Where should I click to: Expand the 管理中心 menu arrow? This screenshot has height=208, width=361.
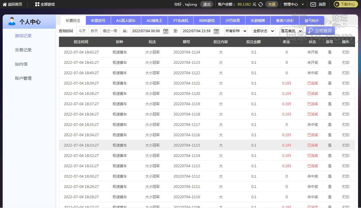(x=303, y=4)
